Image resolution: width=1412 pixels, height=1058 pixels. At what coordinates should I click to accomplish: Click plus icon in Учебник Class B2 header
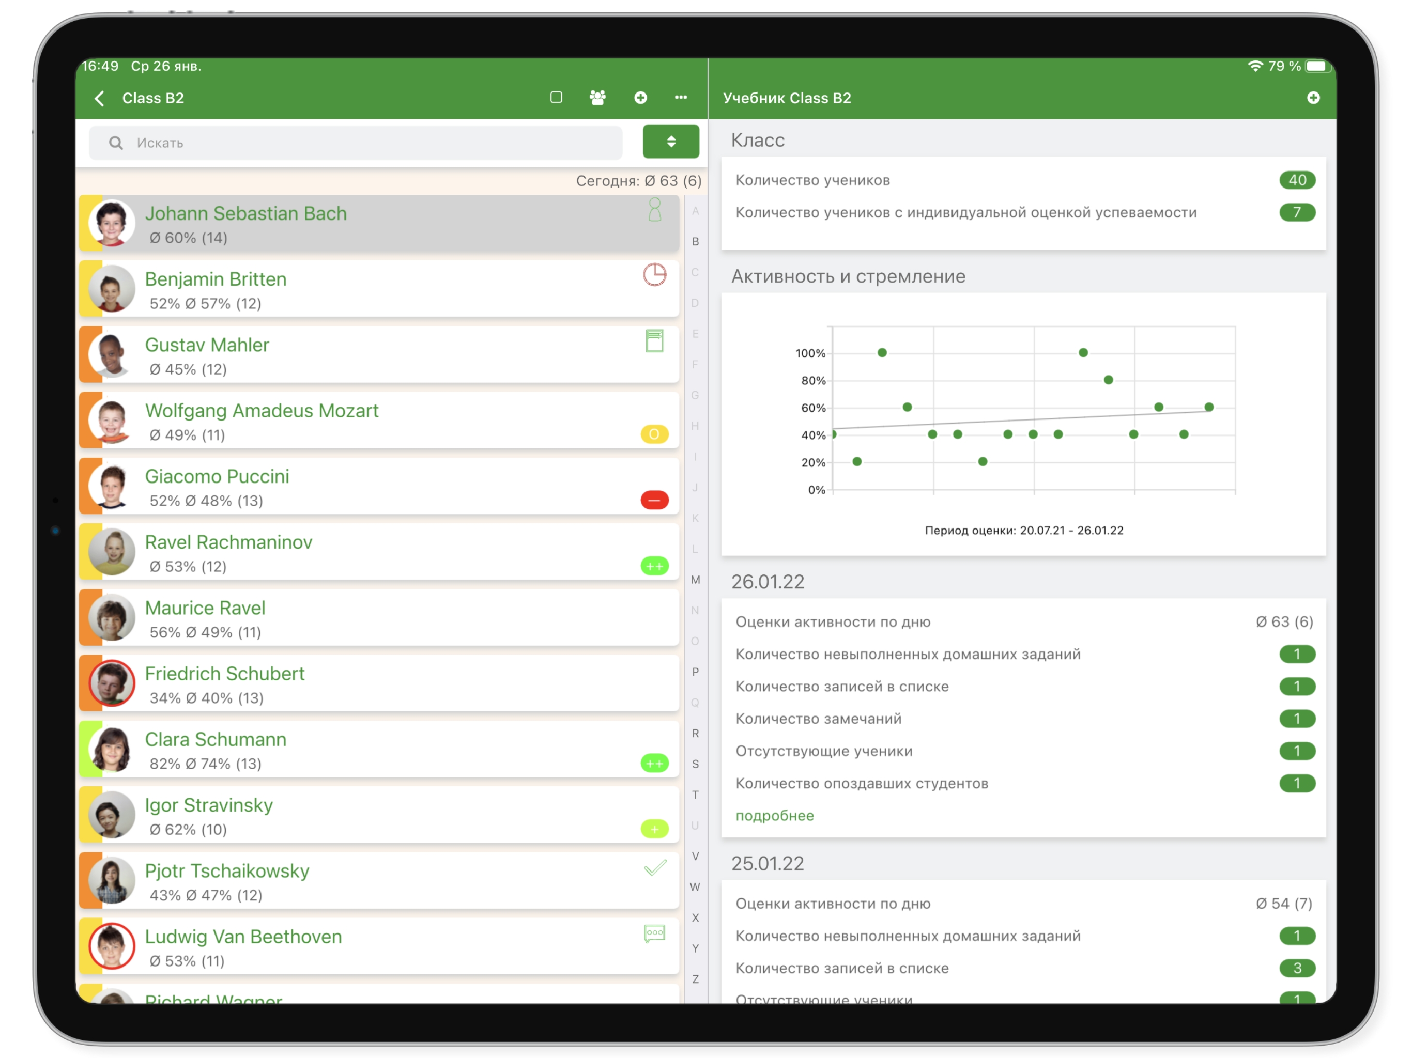[x=1313, y=98]
